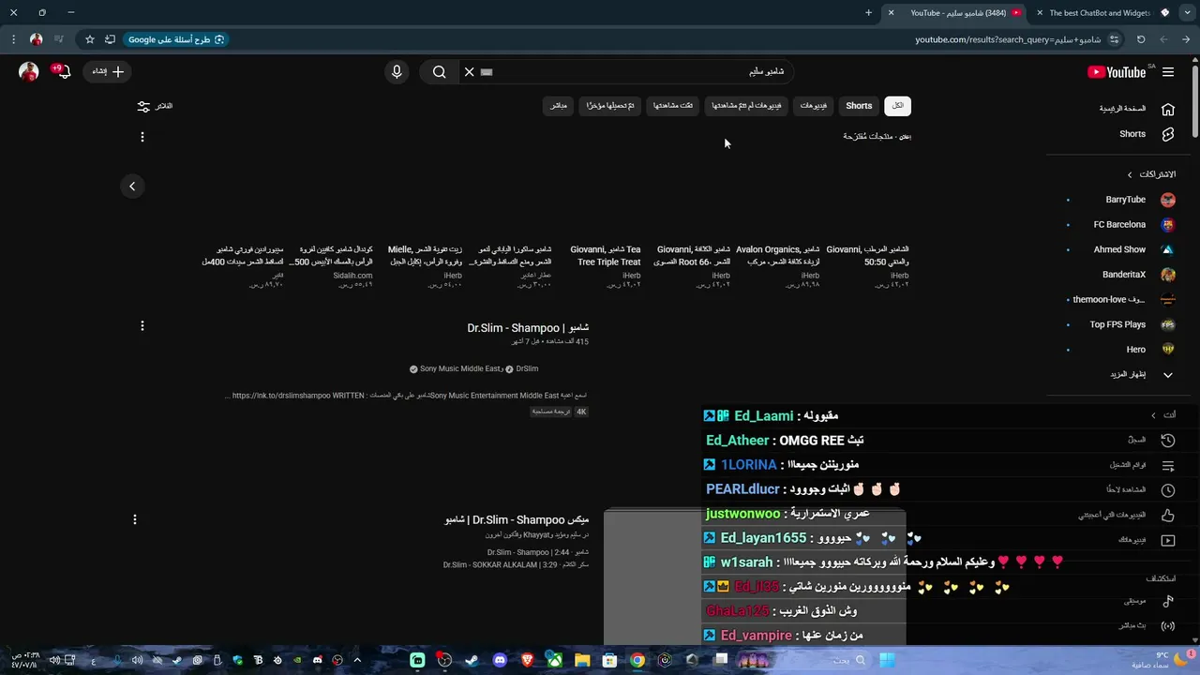Select the Videos filter chip
1200x675 pixels.
[x=814, y=106]
